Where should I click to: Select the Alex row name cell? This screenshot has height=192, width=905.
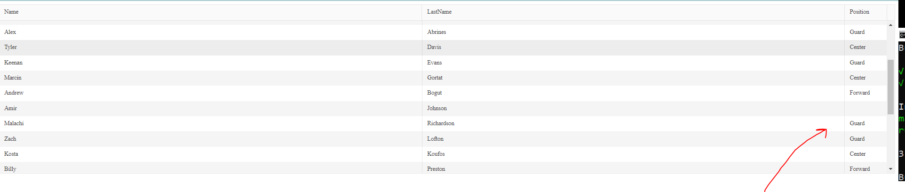(x=211, y=32)
